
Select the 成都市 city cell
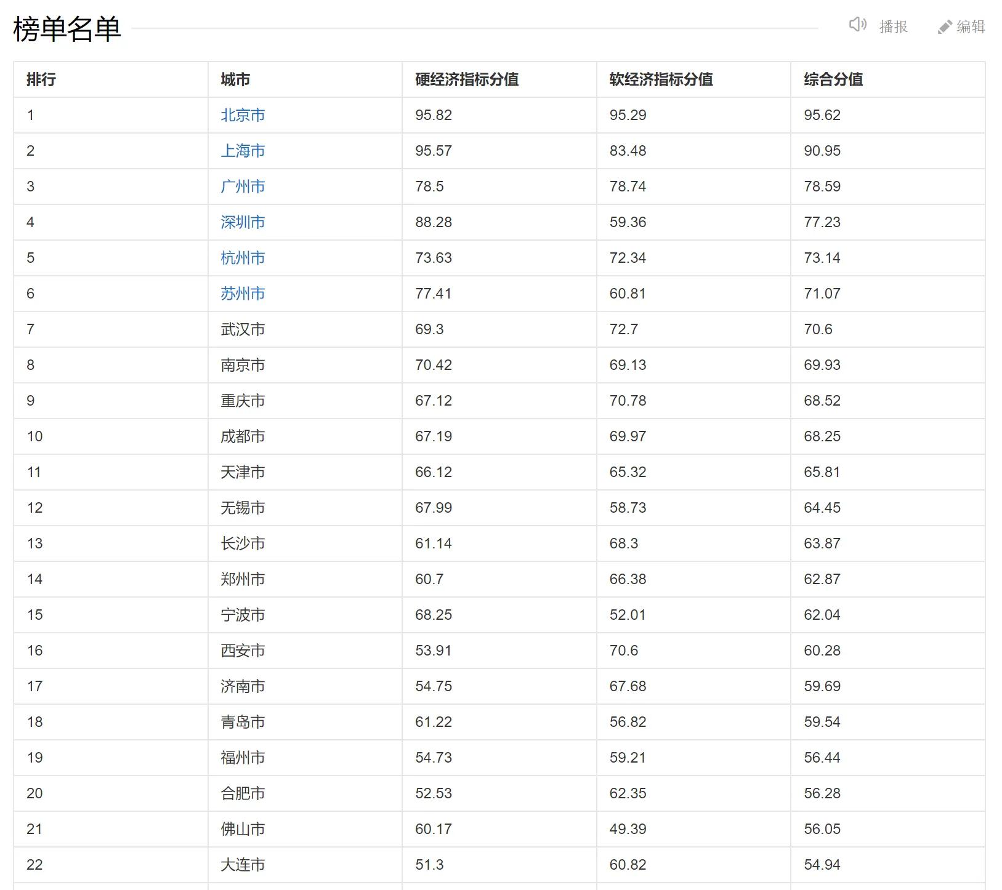(x=305, y=436)
